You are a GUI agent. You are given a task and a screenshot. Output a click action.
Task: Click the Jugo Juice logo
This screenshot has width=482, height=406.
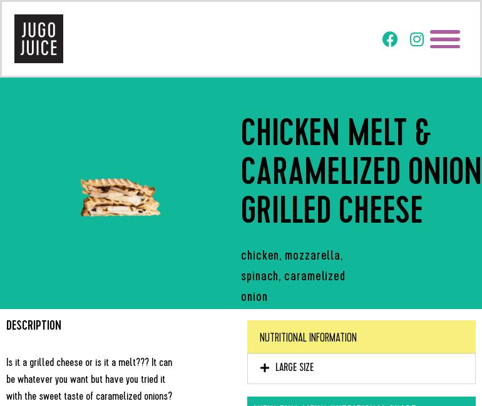39,39
